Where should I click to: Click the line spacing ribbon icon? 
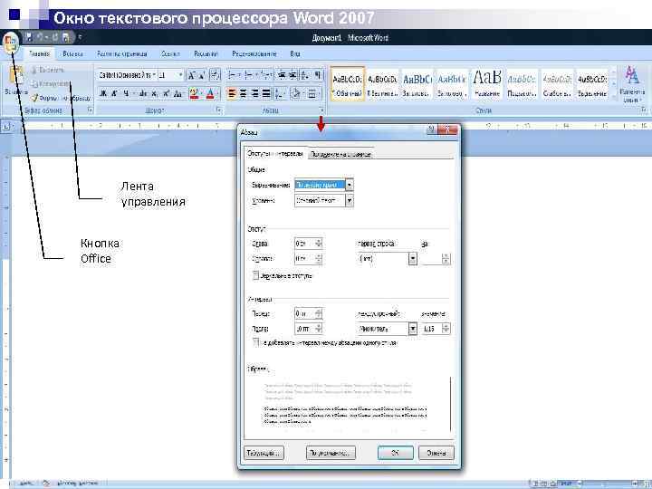(280, 93)
